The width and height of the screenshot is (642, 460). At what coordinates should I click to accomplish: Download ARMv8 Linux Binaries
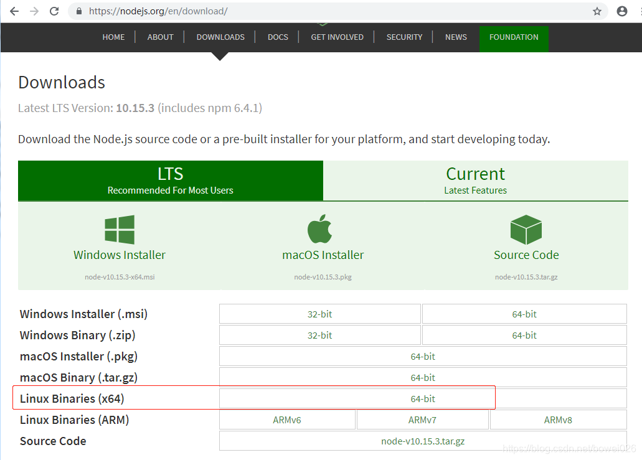(558, 420)
